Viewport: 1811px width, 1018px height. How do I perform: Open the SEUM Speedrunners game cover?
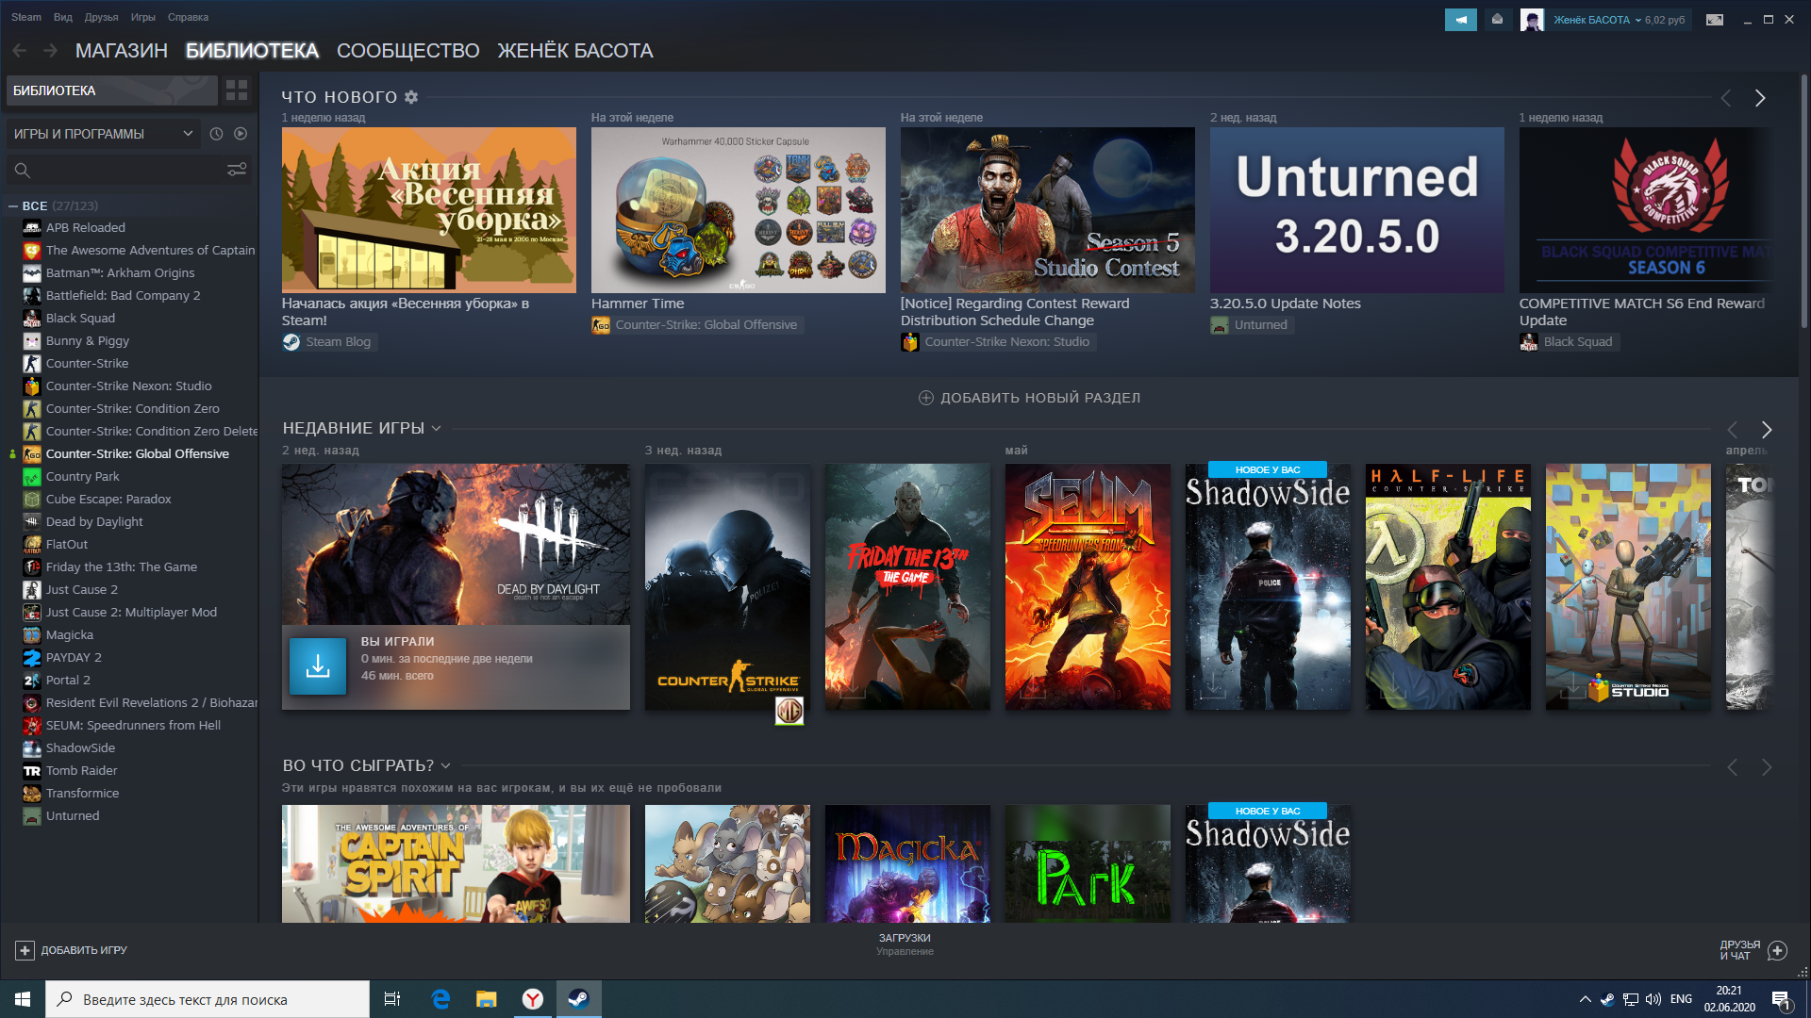pos(1088,586)
